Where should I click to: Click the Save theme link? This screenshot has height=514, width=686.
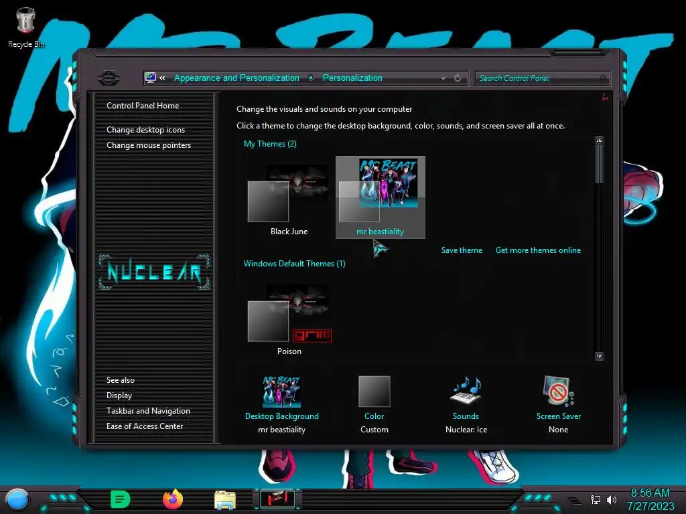coord(462,250)
